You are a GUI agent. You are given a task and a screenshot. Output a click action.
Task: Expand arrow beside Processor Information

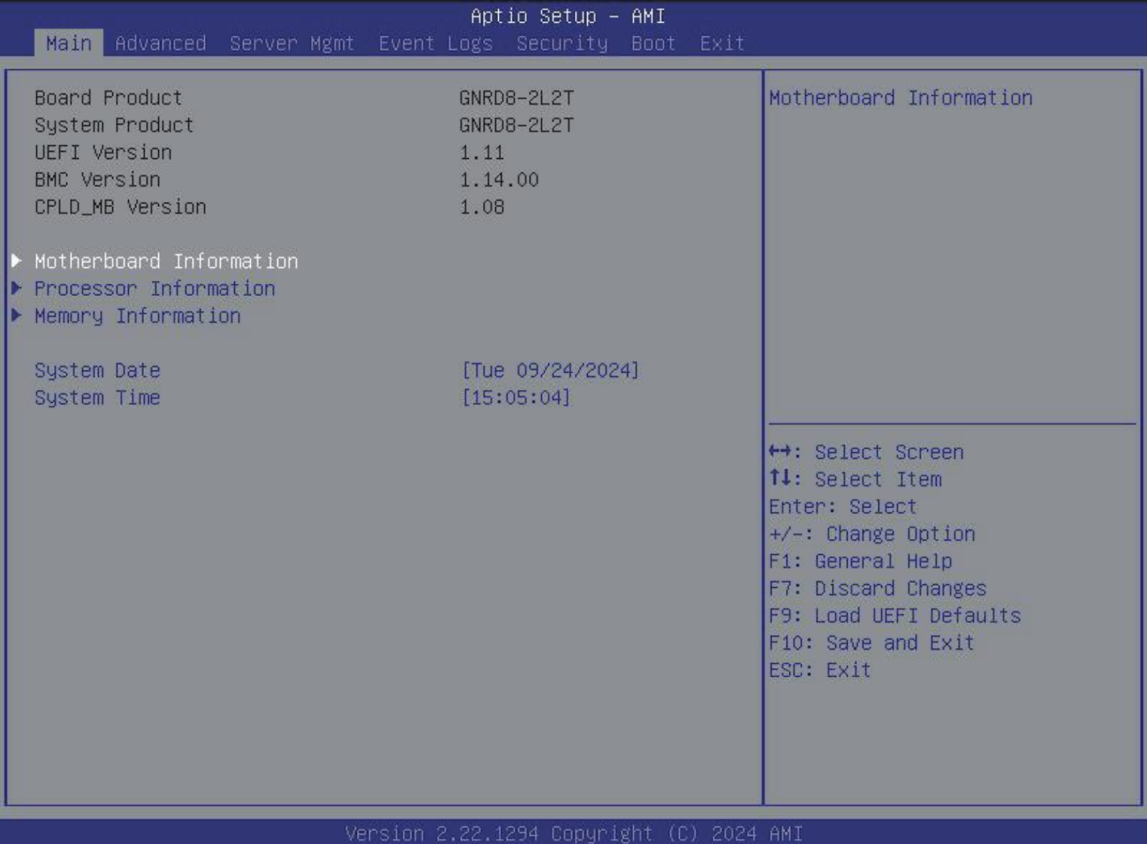click(x=17, y=288)
